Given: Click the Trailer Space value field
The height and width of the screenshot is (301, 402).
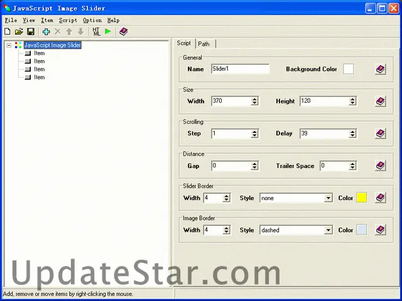Looking at the screenshot, I should pyautogui.click(x=335, y=166).
